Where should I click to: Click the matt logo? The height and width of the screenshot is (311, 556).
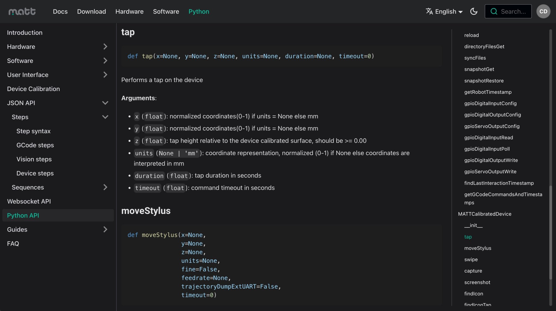tap(22, 11)
